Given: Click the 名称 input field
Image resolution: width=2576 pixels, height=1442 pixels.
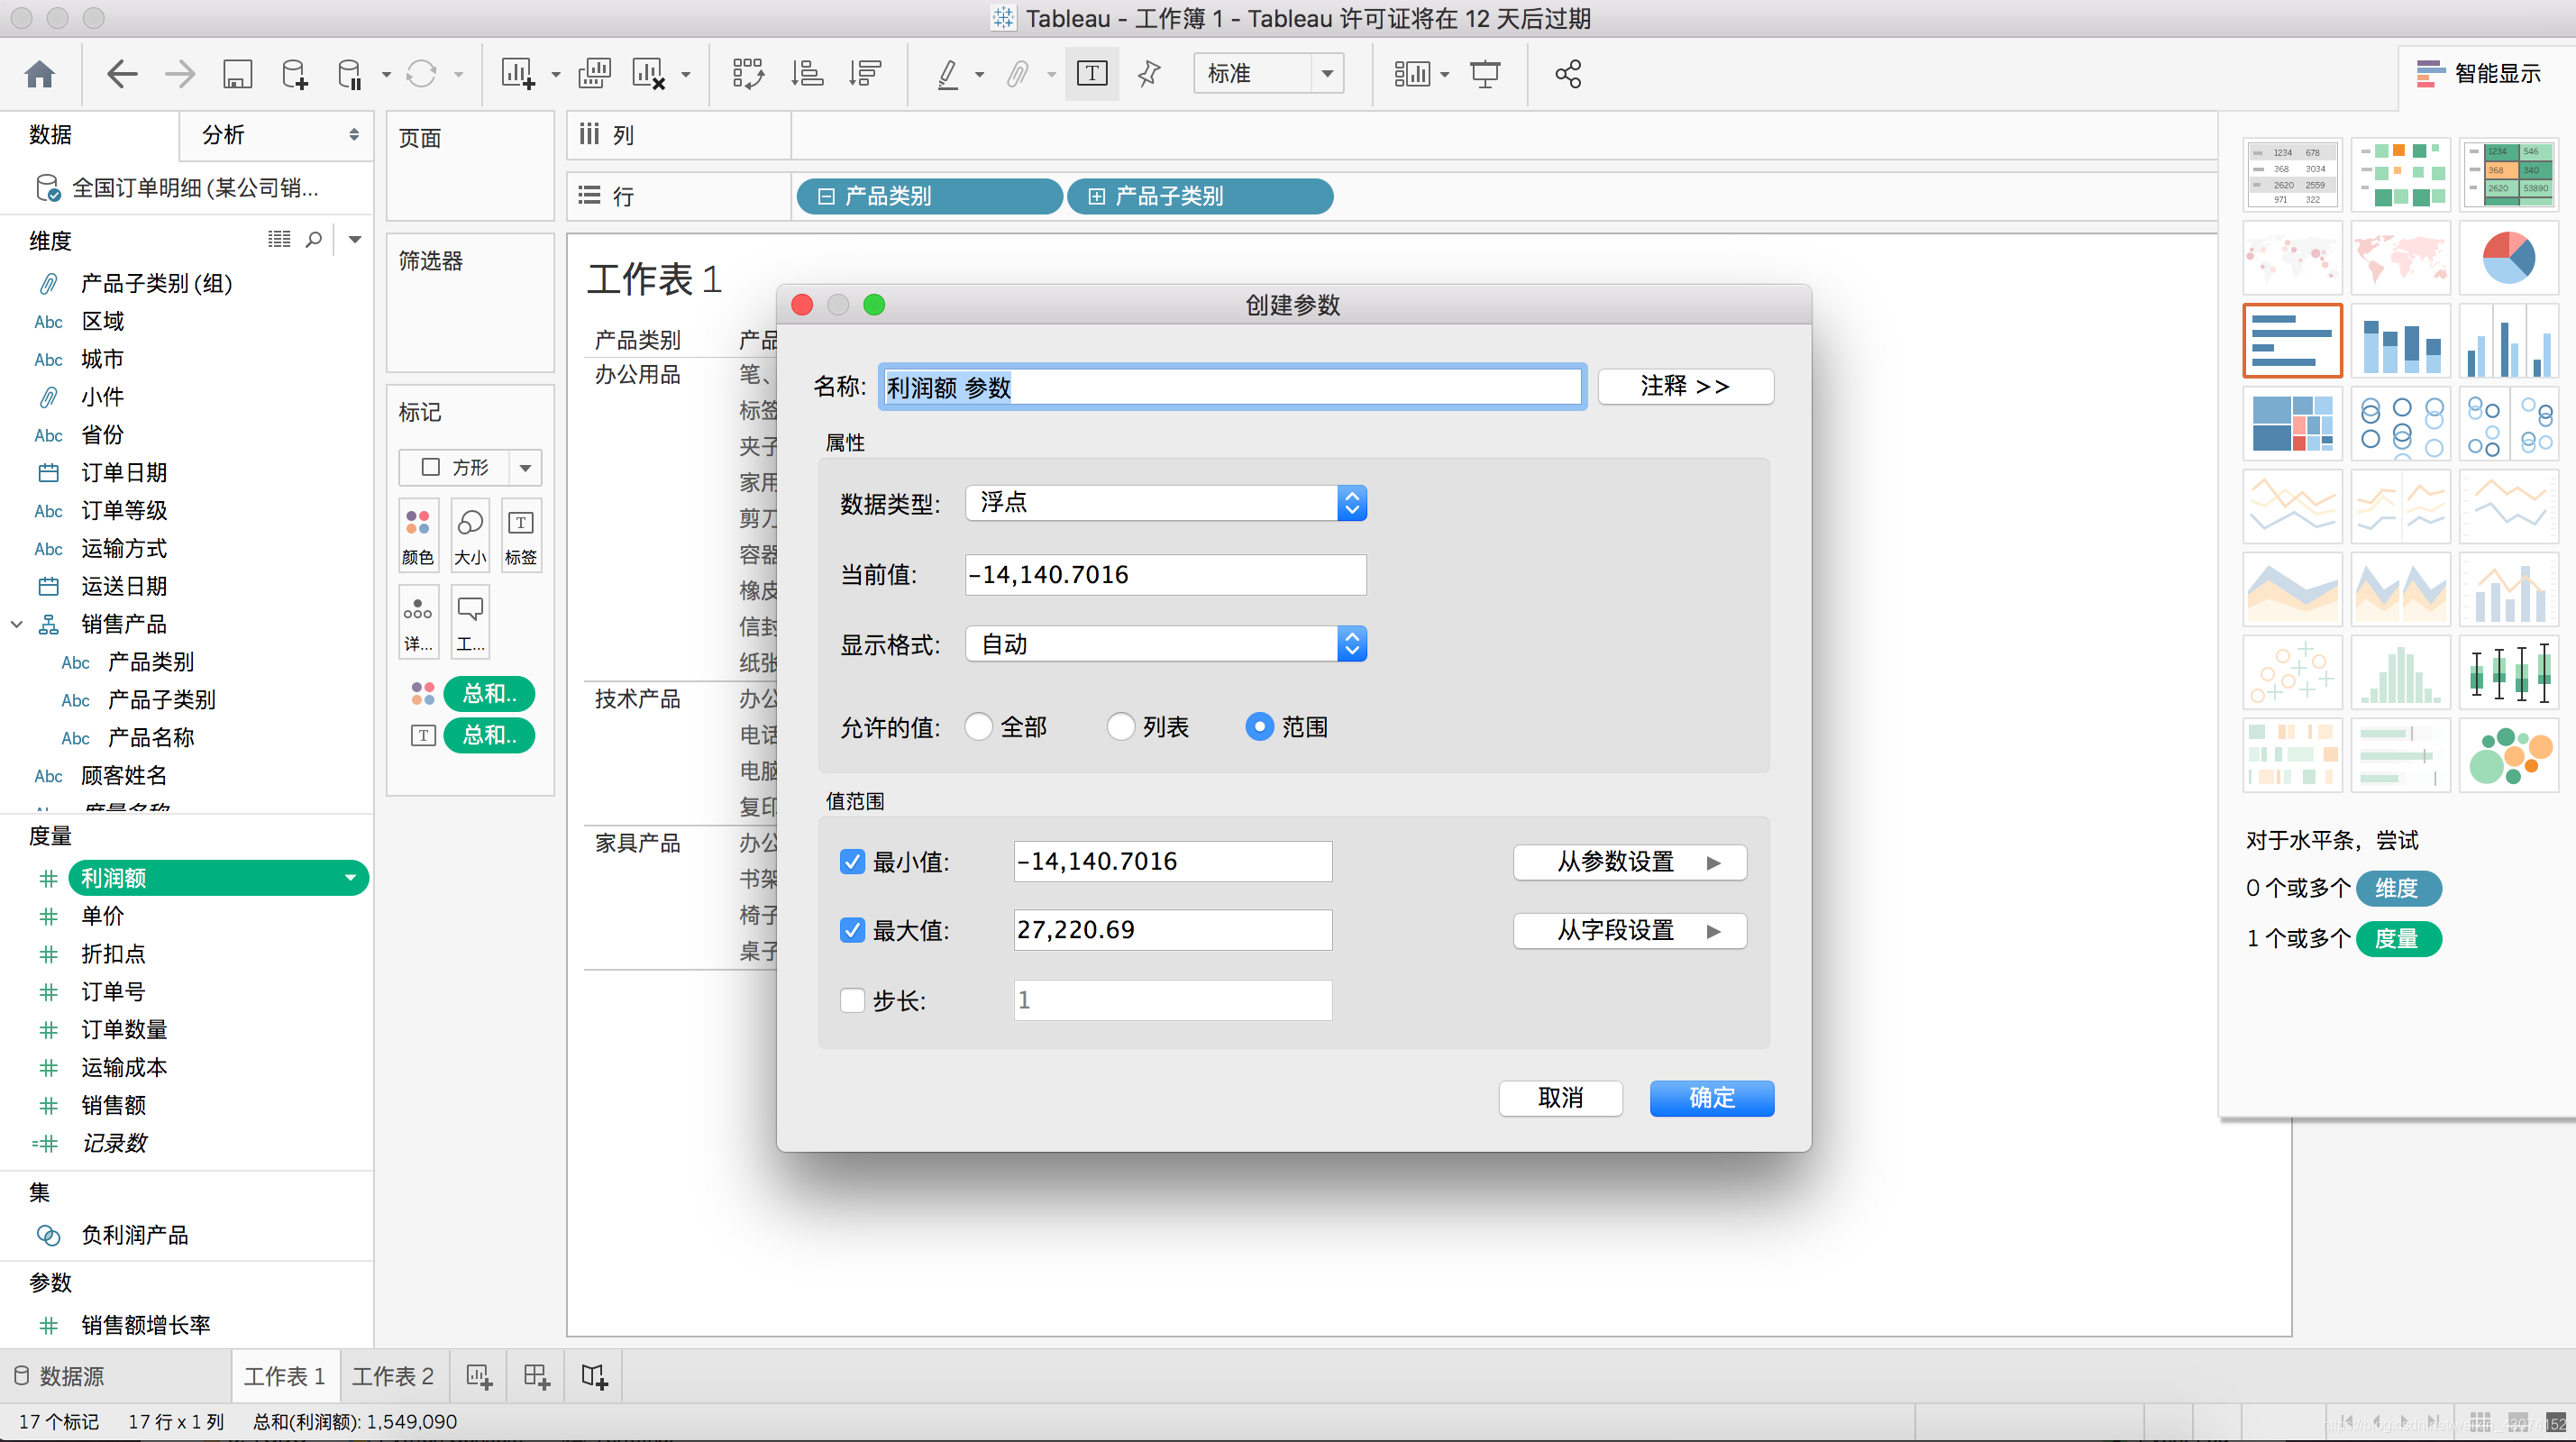Looking at the screenshot, I should pyautogui.click(x=1232, y=387).
